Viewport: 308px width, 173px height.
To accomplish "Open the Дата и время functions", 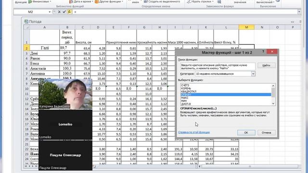I will [81, 1].
